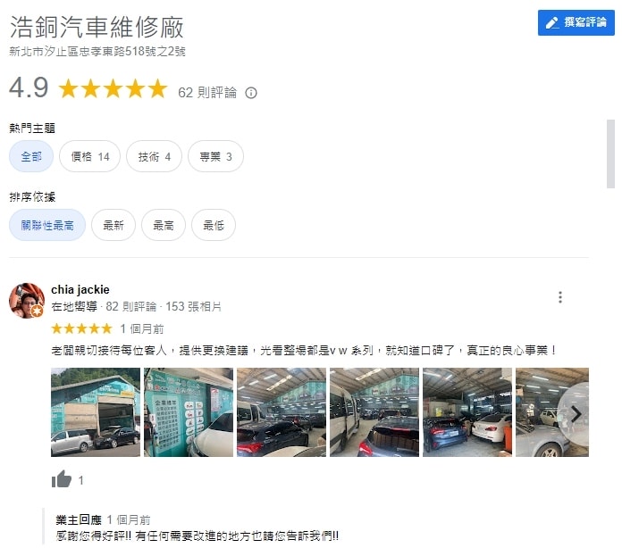Open the three-dot menu for chia jackie's review
The height and width of the screenshot is (548, 622).
coord(559,297)
